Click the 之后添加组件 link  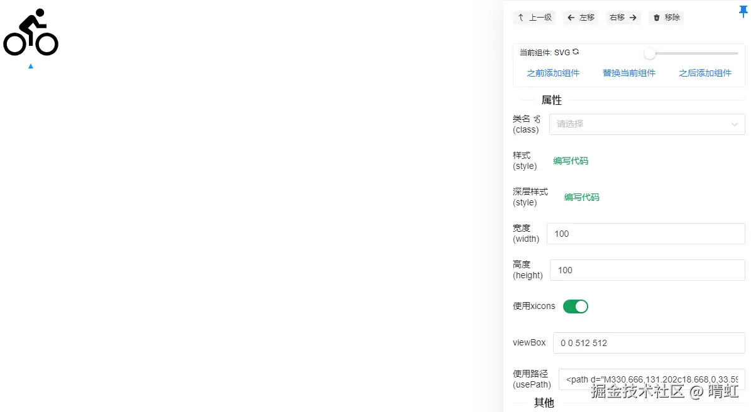[704, 72]
